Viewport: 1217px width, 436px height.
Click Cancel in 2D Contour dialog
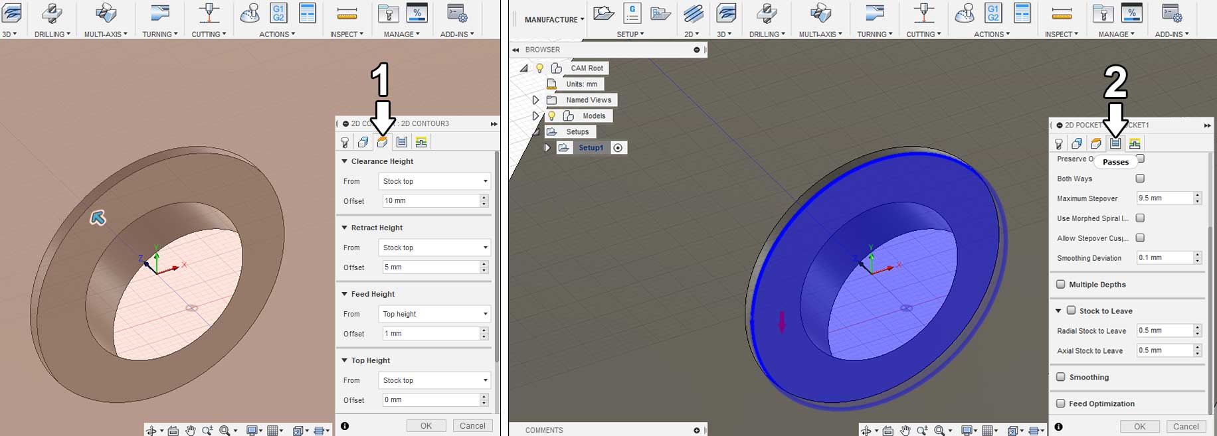[x=472, y=426]
